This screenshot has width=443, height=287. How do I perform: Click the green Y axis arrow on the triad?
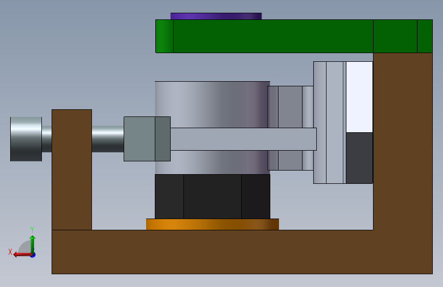tap(32, 244)
